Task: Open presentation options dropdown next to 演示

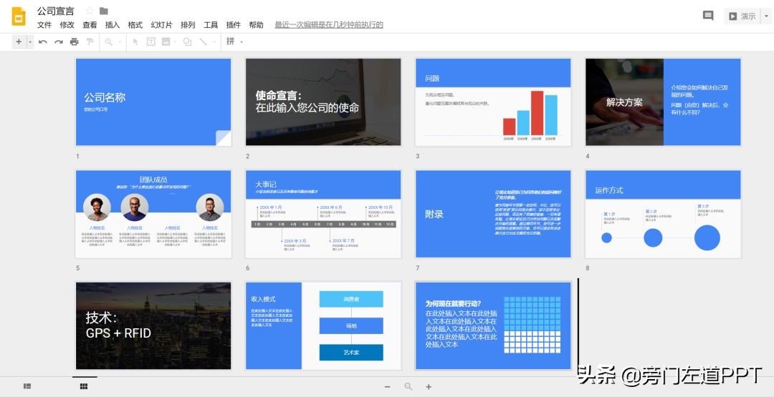Action: point(767,16)
